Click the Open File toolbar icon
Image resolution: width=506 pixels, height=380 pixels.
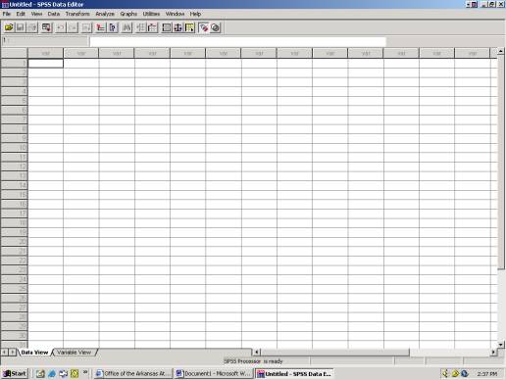[x=9, y=27]
